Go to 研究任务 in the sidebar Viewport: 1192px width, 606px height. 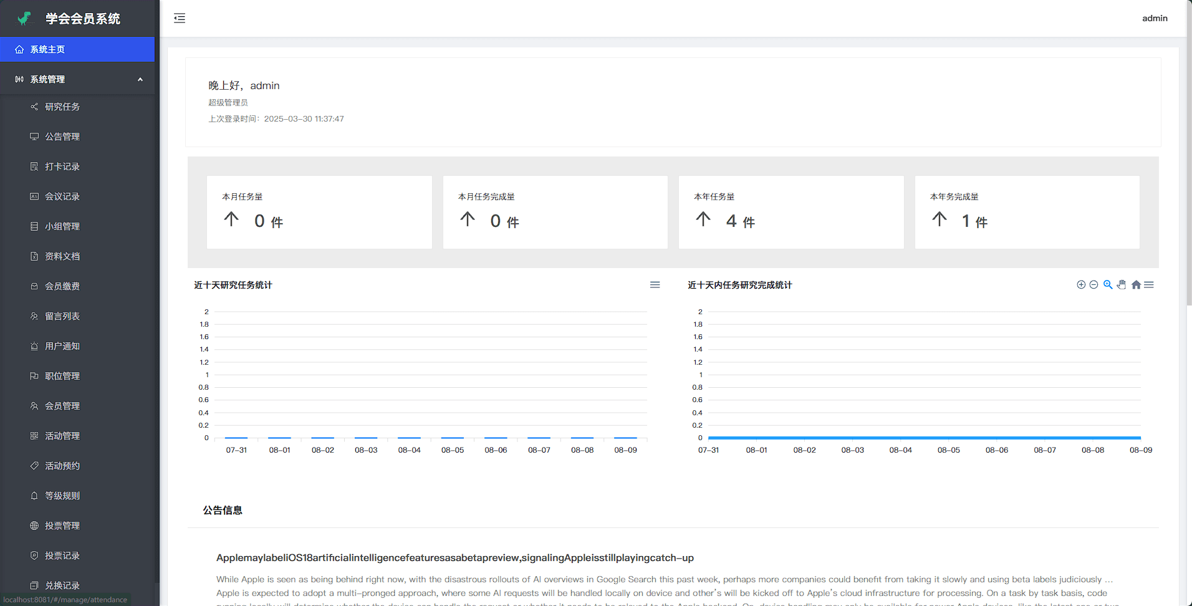tap(62, 107)
